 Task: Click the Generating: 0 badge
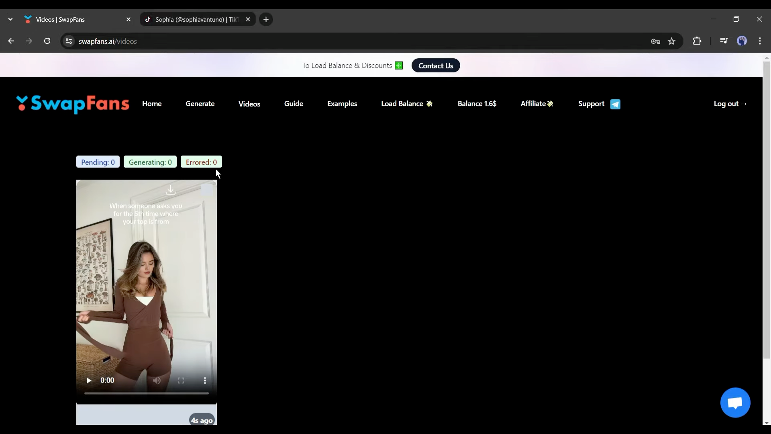point(150,162)
